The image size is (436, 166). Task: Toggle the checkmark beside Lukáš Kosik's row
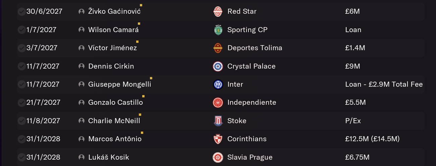[22, 157]
